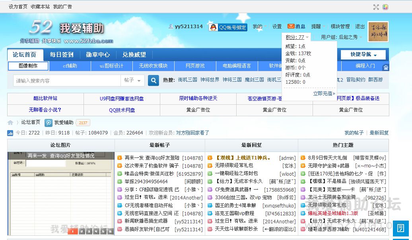
Task: Open hot topic 龙斗士无限装备和坐骑
Action: click(332, 197)
